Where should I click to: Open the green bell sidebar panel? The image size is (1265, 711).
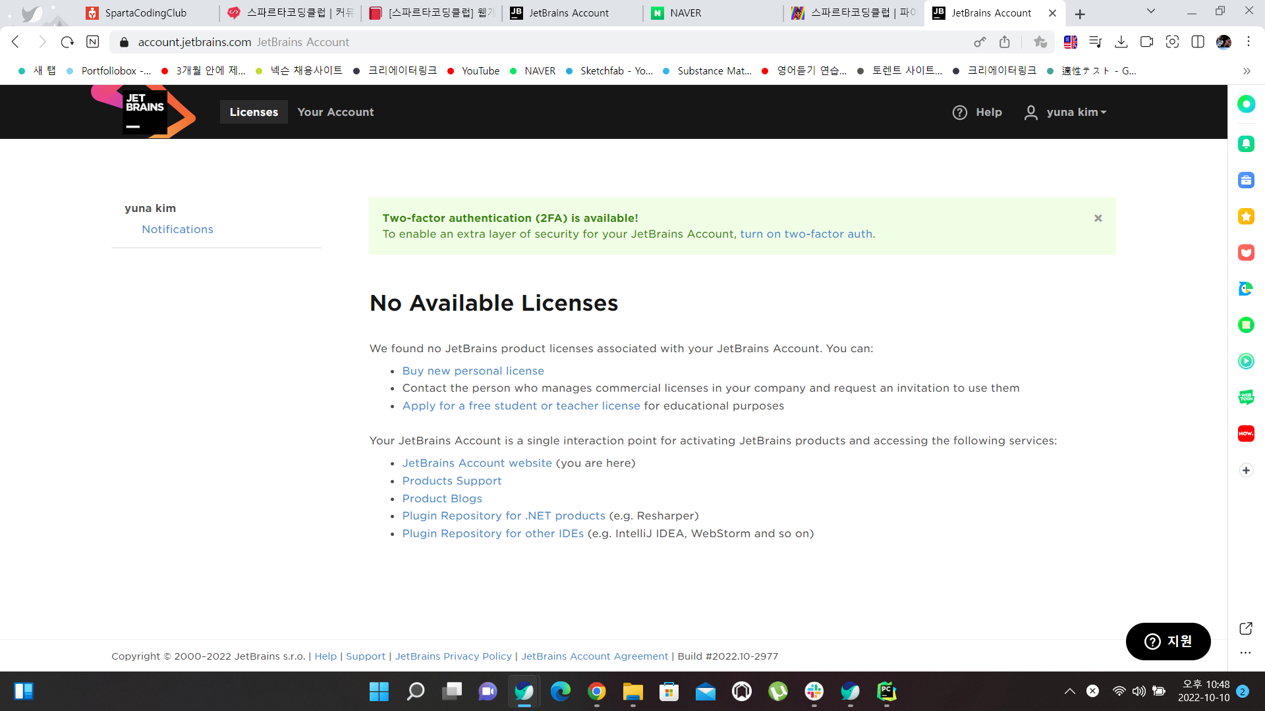1246,144
